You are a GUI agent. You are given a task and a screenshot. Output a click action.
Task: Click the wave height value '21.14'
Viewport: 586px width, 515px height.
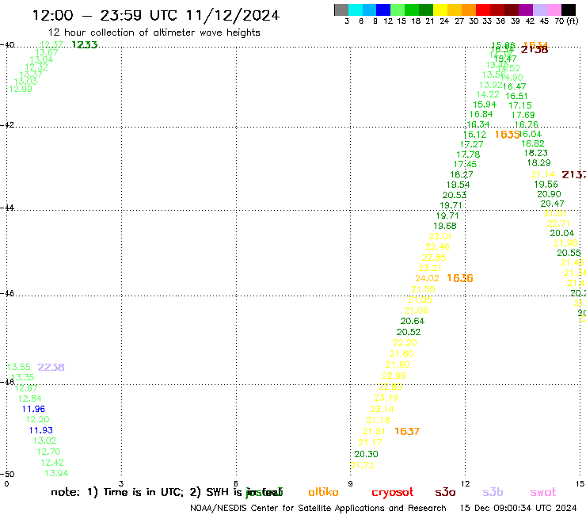[x=543, y=174]
